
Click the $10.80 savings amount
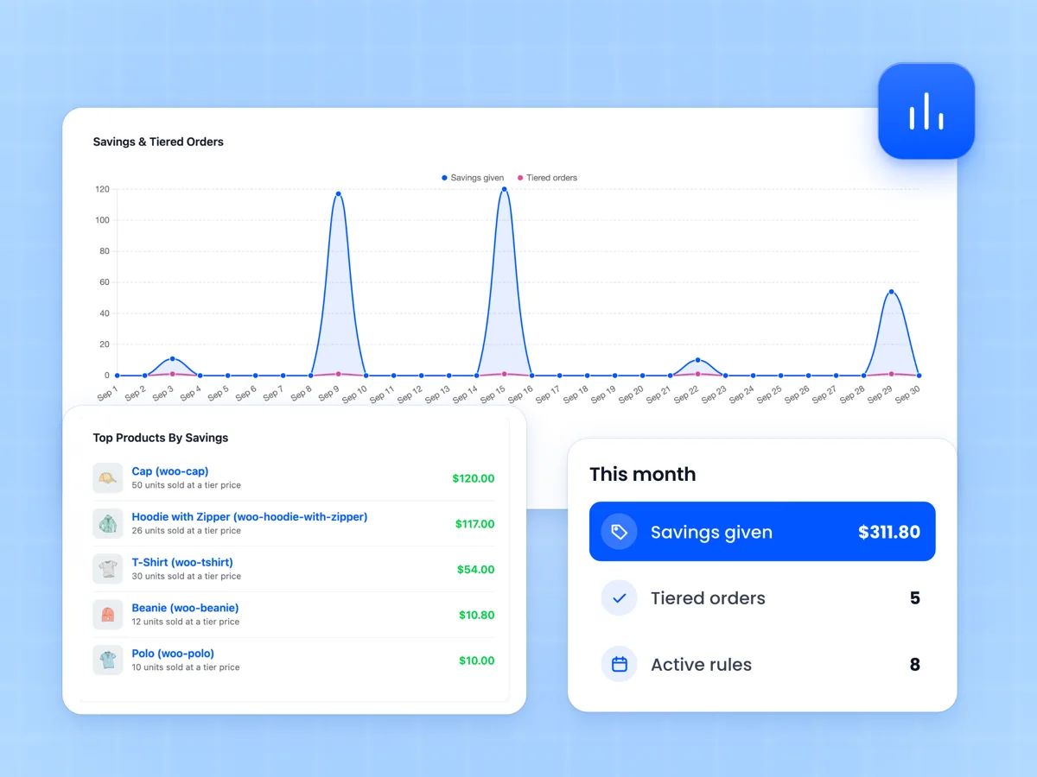(x=477, y=616)
